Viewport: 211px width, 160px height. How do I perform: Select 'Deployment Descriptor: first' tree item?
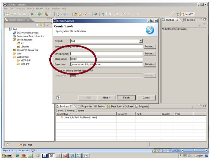[31, 36]
